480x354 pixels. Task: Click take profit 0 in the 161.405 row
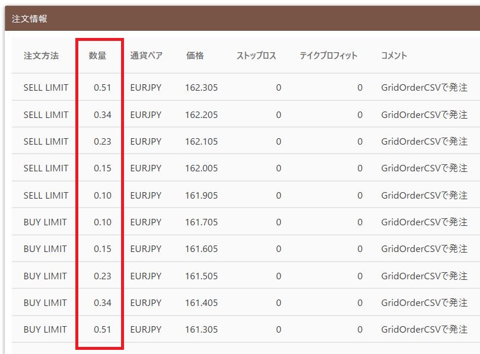point(360,302)
